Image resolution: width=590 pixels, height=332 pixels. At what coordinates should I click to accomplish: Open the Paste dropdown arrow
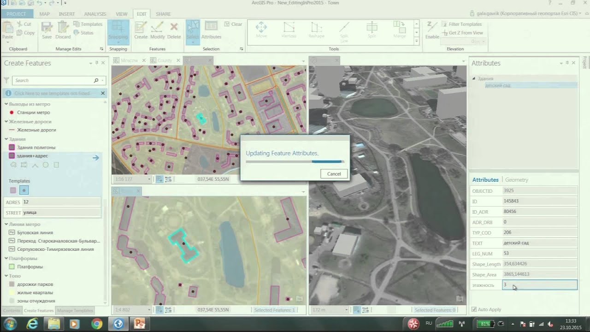pos(7,42)
